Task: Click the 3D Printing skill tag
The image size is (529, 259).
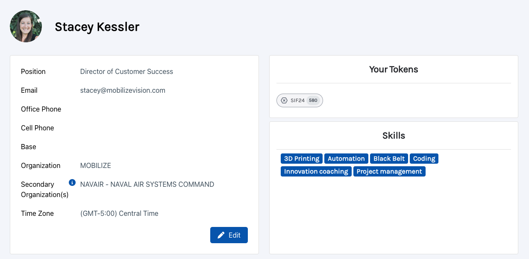Action: coord(302,159)
